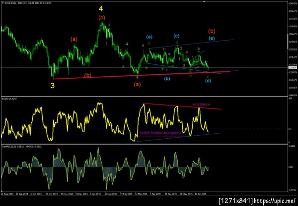Viewport: 298px width, 206px height.
Task: Select the blue (c) wave label
Action: pyautogui.click(x=176, y=36)
